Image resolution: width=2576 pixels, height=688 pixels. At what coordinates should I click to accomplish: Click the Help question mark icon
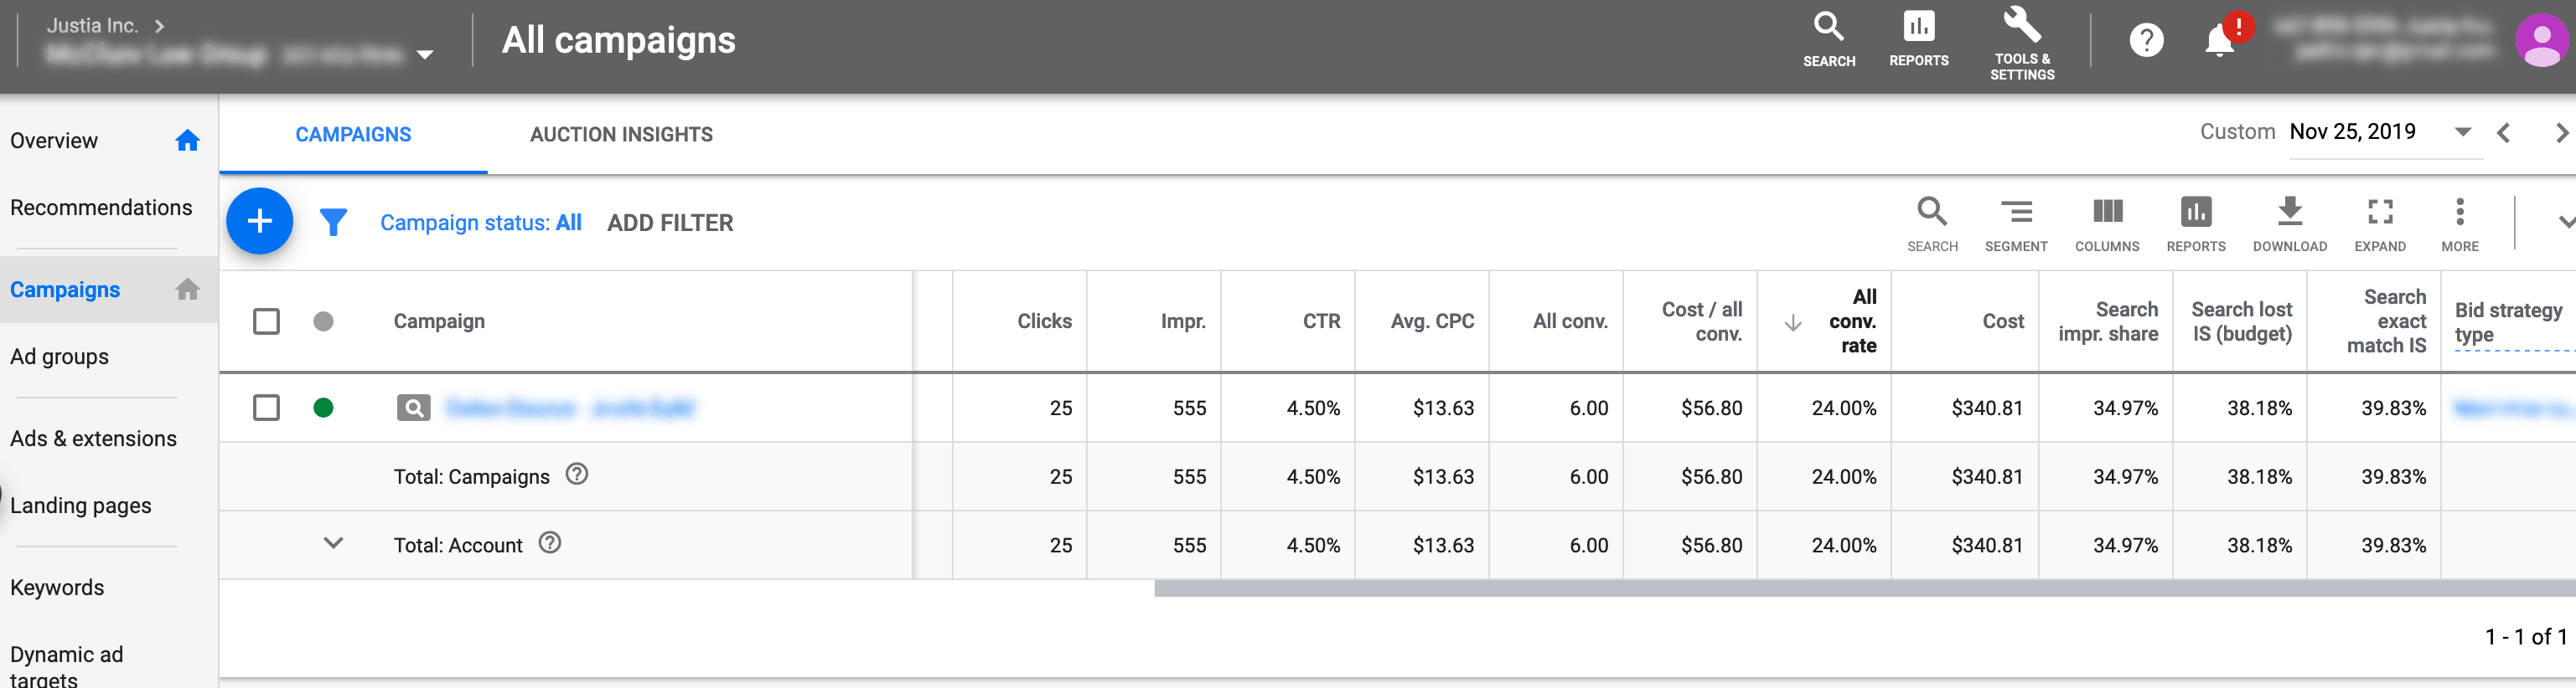click(2146, 41)
